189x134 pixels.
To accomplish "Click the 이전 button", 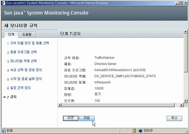I will click(x=71, y=118).
